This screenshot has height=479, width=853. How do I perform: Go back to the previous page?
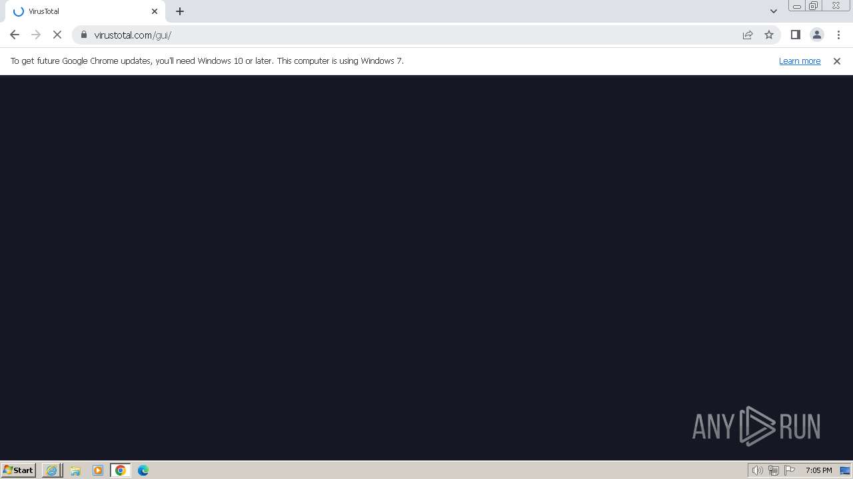15,35
